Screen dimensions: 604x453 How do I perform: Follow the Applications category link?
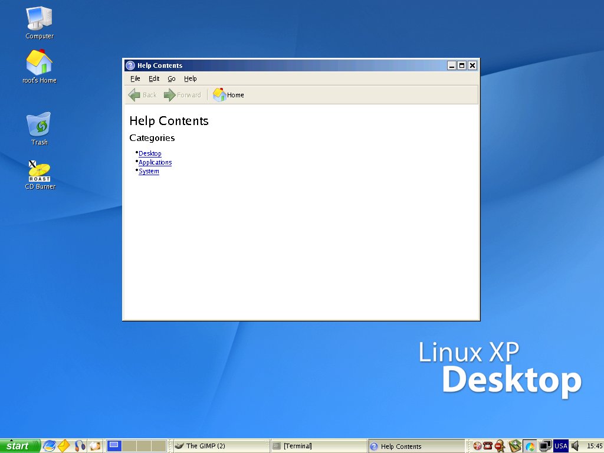(155, 162)
